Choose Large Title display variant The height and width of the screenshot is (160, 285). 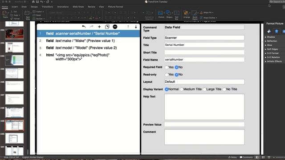pos(205,89)
